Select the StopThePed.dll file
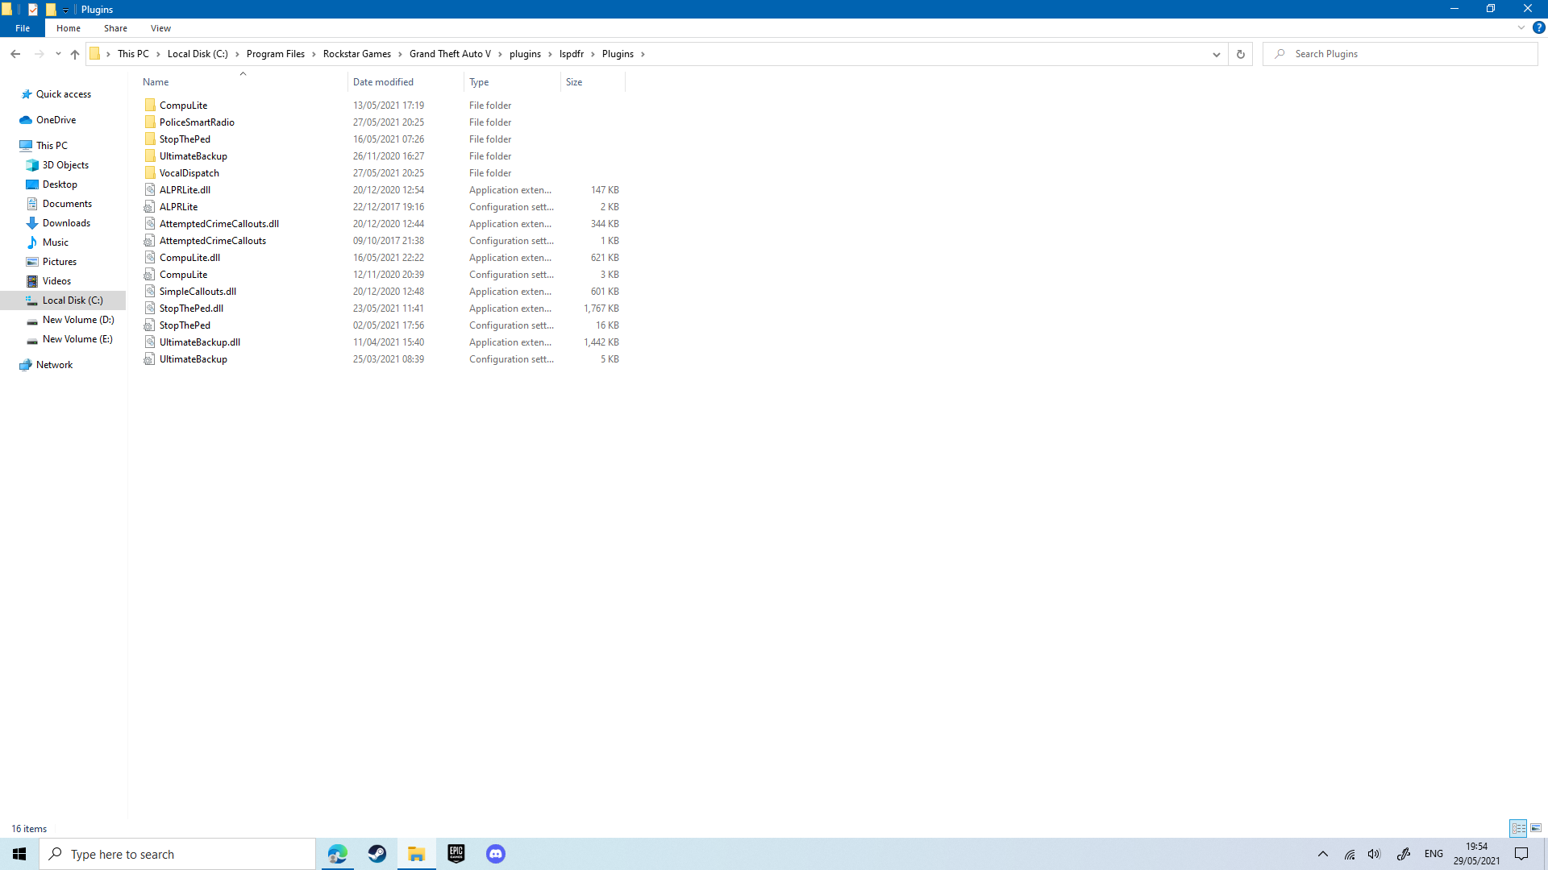This screenshot has width=1548, height=870. pyautogui.click(x=191, y=309)
